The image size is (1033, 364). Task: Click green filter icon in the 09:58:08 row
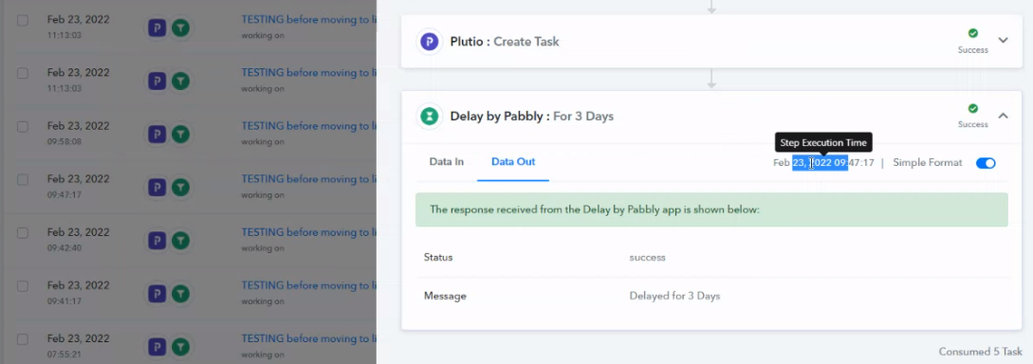point(180,135)
